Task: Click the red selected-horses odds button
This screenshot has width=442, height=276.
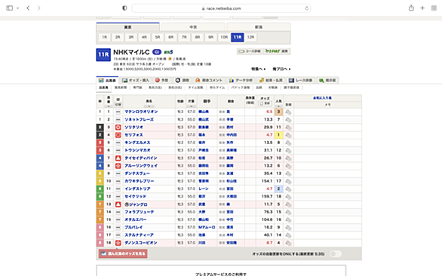Action: tap(123, 253)
